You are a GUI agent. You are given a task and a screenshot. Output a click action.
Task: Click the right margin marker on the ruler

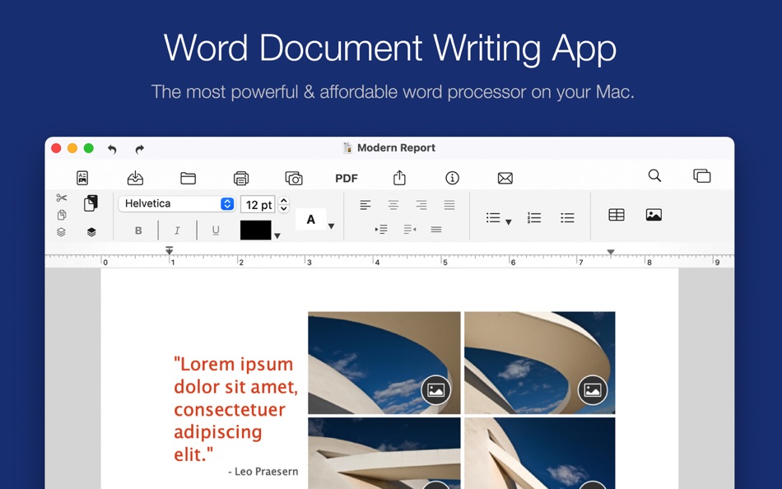(611, 252)
